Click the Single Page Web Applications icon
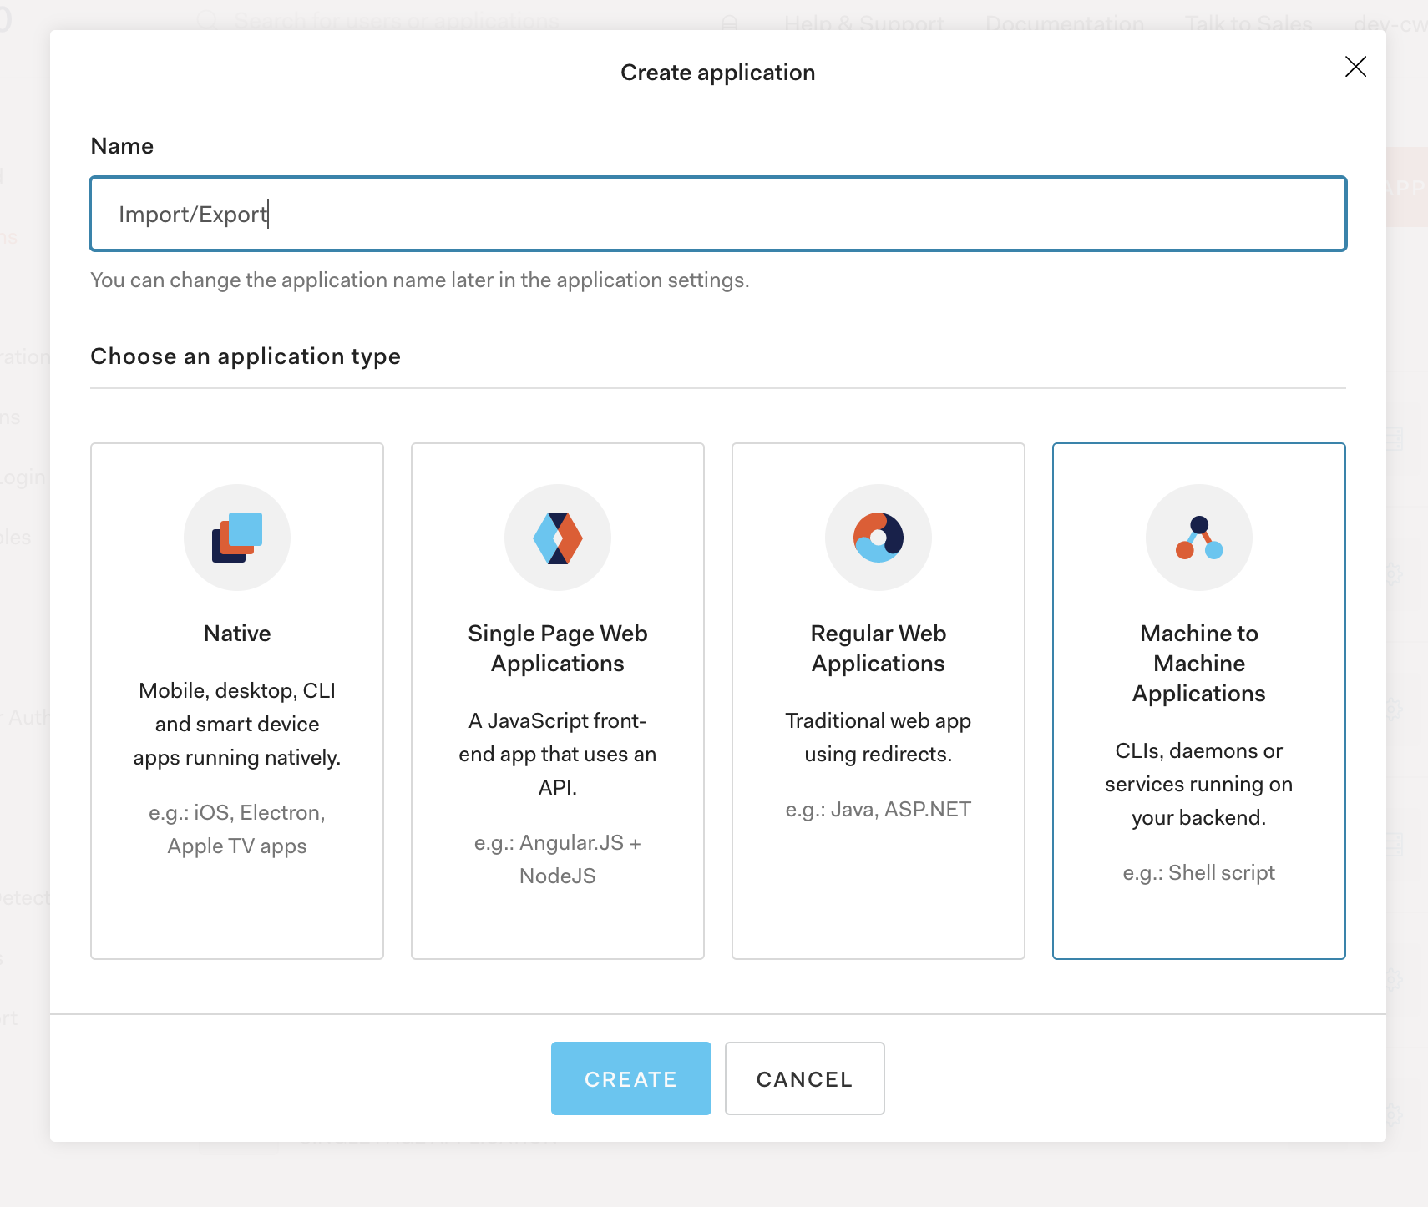This screenshot has height=1207, width=1428. pos(558,537)
